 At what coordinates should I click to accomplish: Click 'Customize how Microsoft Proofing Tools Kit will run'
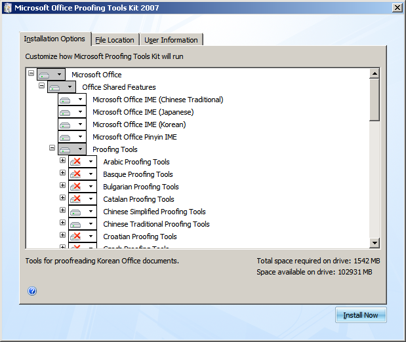point(104,56)
